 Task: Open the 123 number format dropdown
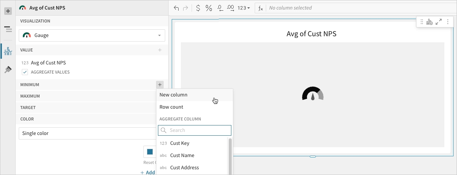244,8
